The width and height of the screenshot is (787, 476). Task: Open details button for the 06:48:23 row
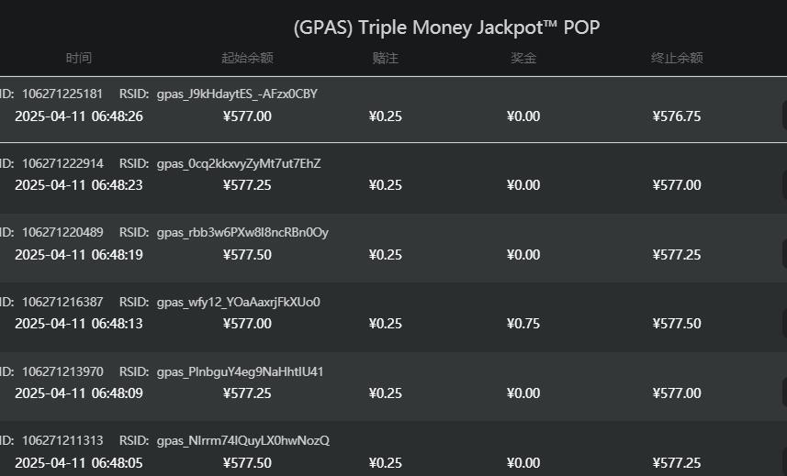[x=783, y=184]
